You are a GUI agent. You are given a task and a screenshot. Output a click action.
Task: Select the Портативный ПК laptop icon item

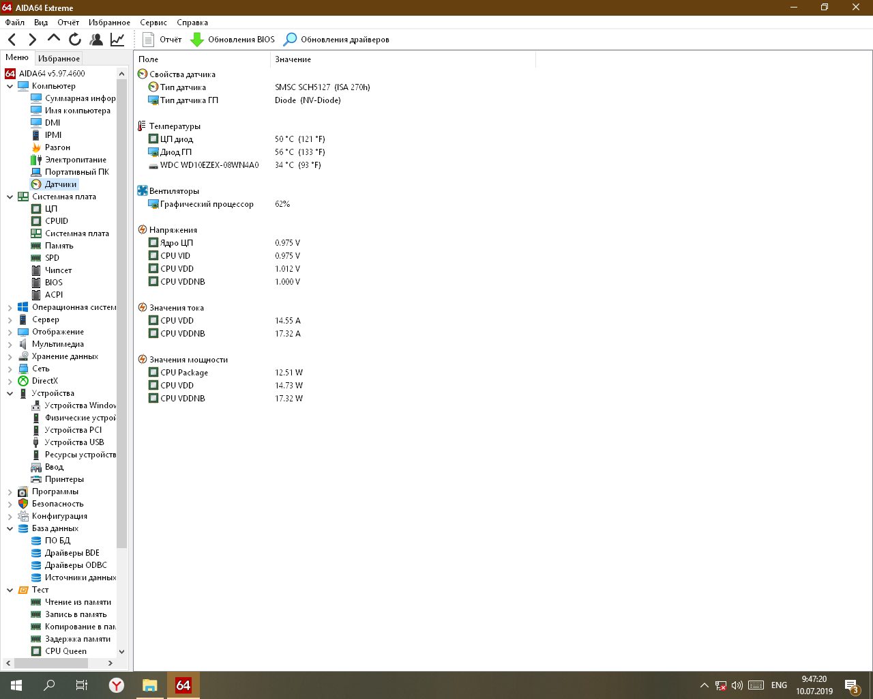[36, 172]
